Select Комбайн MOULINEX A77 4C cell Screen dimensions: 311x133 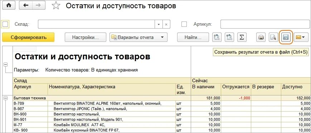coord(112,125)
